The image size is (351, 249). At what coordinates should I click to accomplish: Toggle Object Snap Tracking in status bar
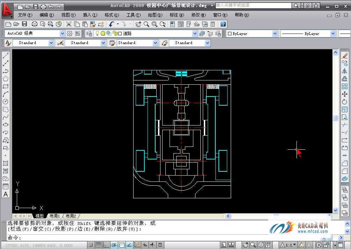pos(129,245)
